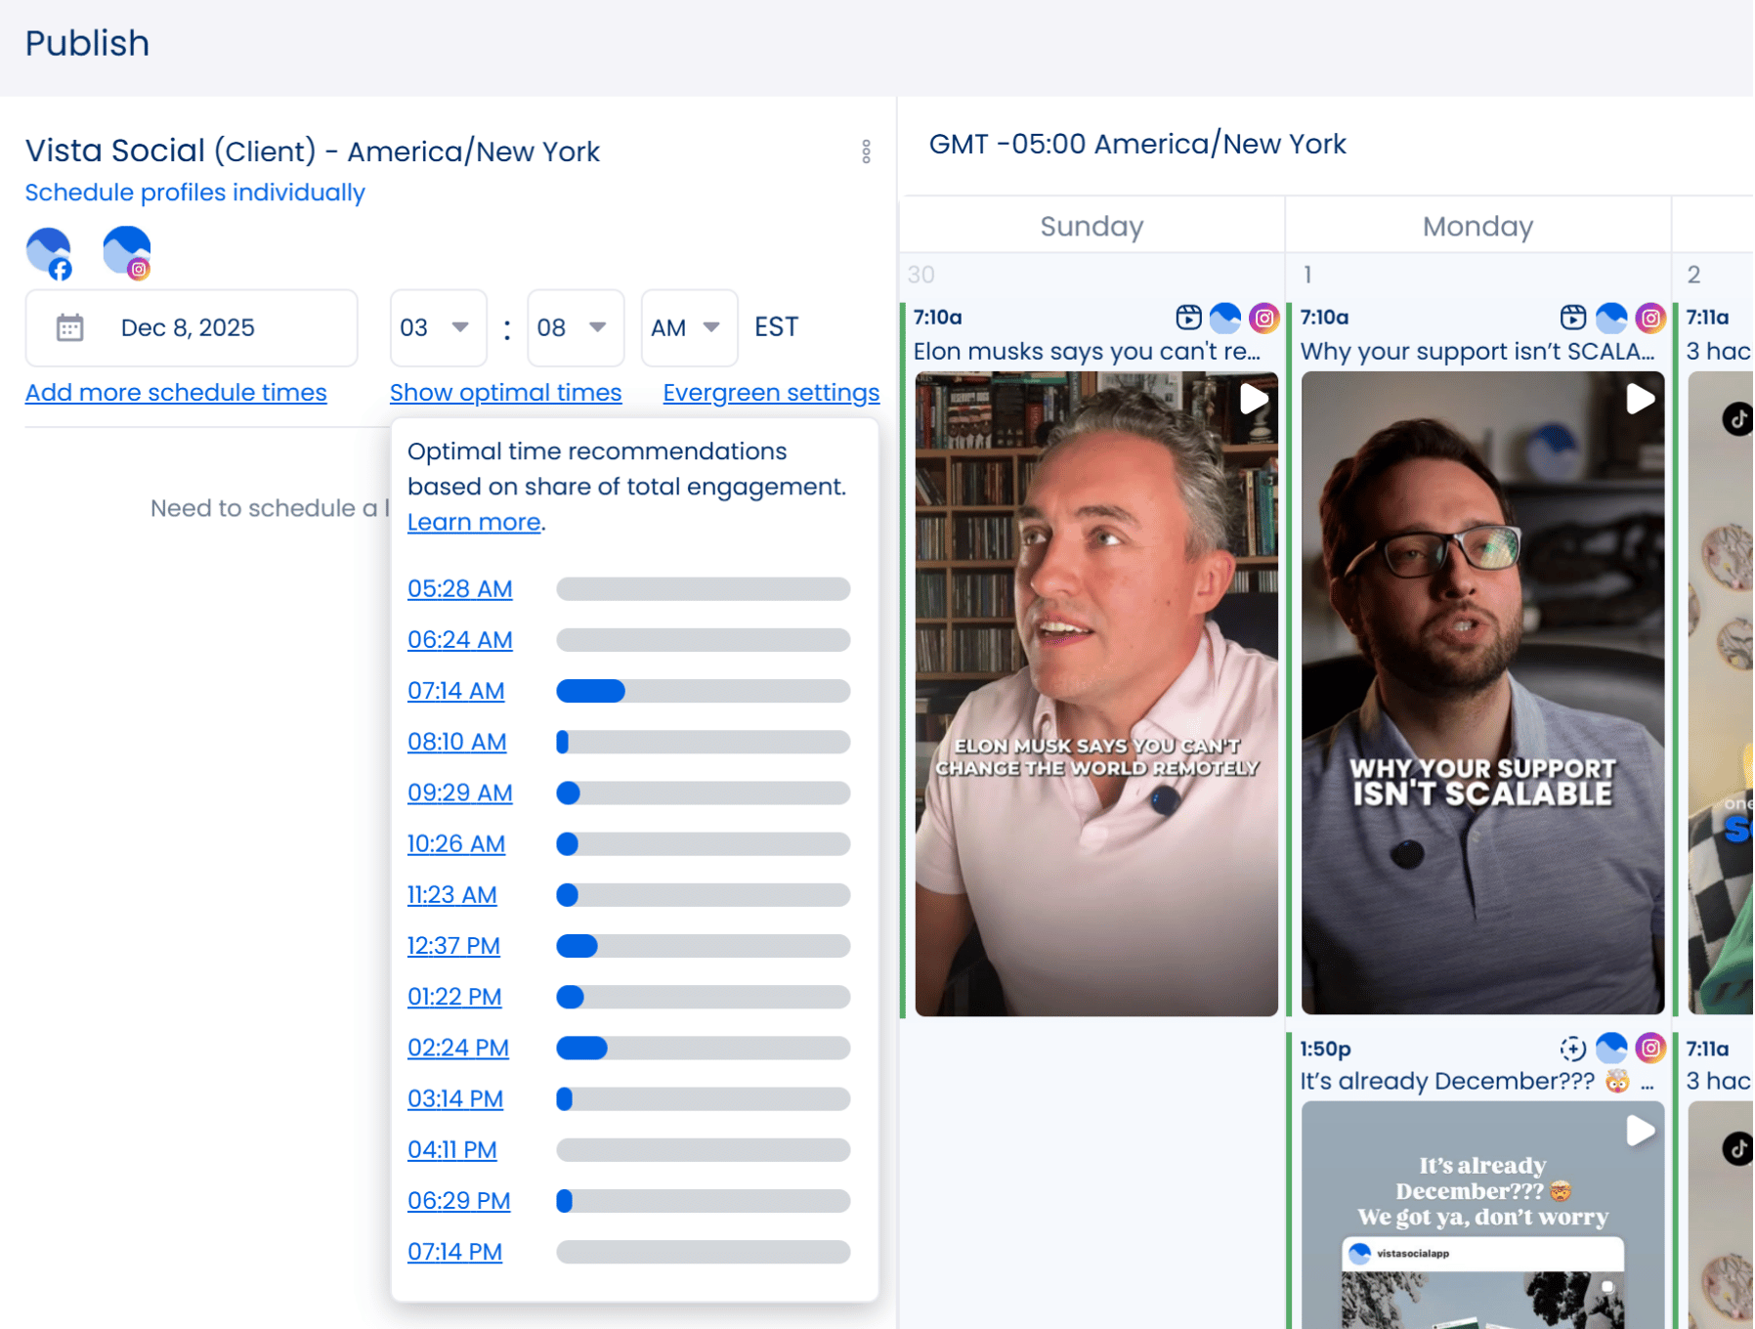Image resolution: width=1755 pixels, height=1329 pixels.
Task: Click the Instagram icon on Monday's 7:10a post
Action: [x=1649, y=318]
